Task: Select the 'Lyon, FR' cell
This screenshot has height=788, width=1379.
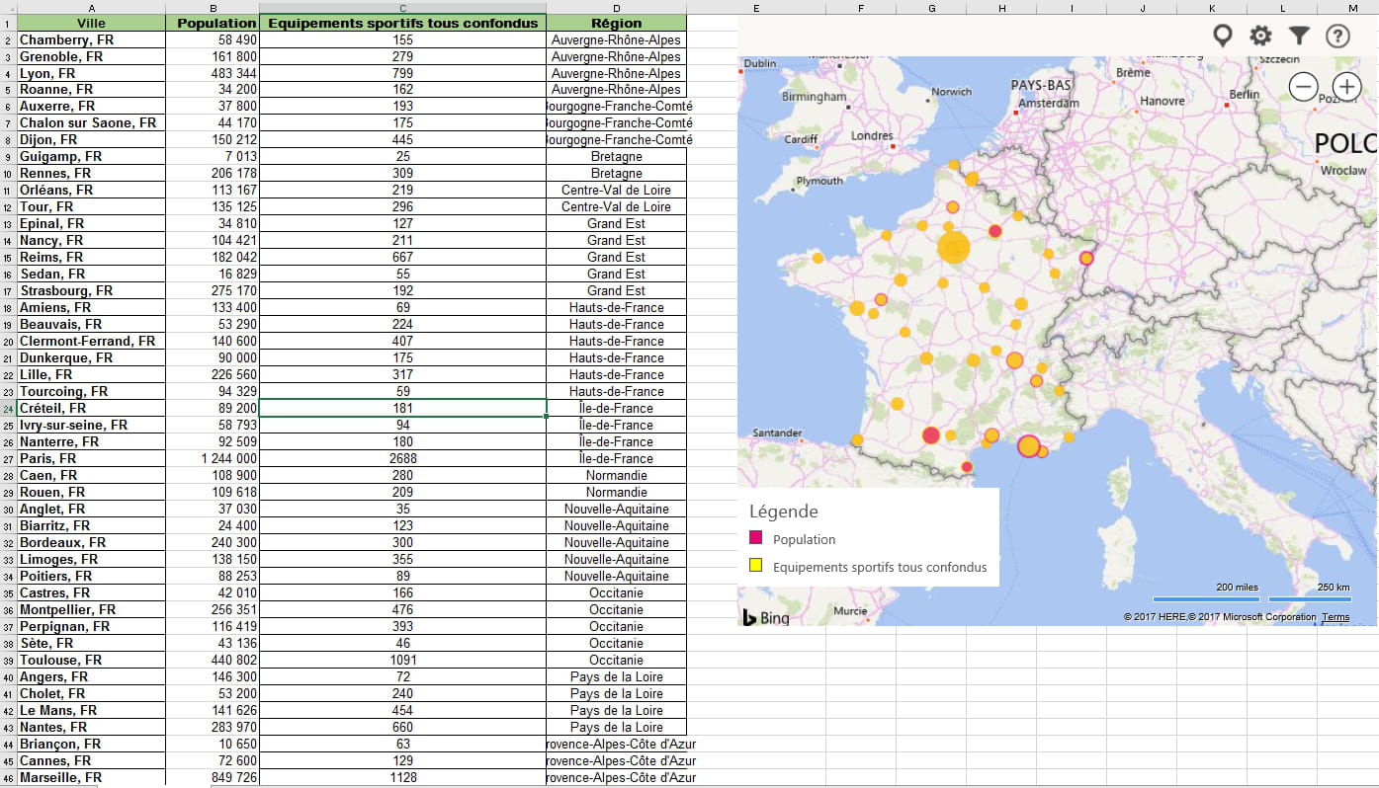Action: (x=91, y=73)
